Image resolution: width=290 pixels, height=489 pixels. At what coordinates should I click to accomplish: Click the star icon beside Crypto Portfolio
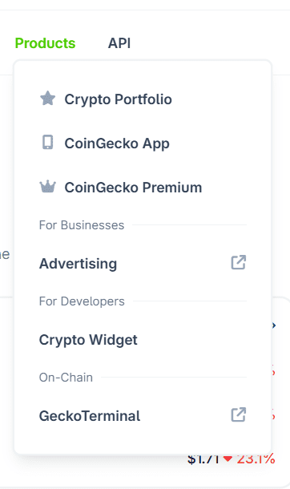[47, 99]
